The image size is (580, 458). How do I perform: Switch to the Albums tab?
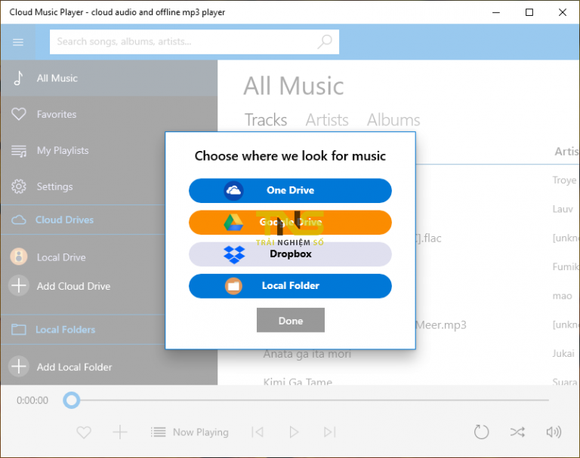click(393, 120)
